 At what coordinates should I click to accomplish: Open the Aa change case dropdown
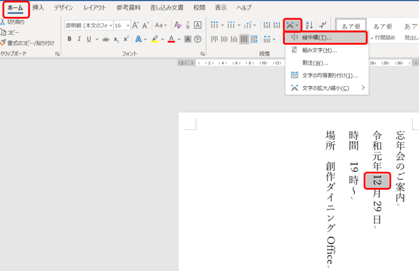[x=161, y=25]
